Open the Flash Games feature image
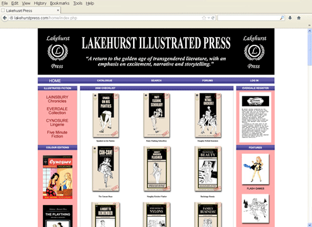 (255, 169)
